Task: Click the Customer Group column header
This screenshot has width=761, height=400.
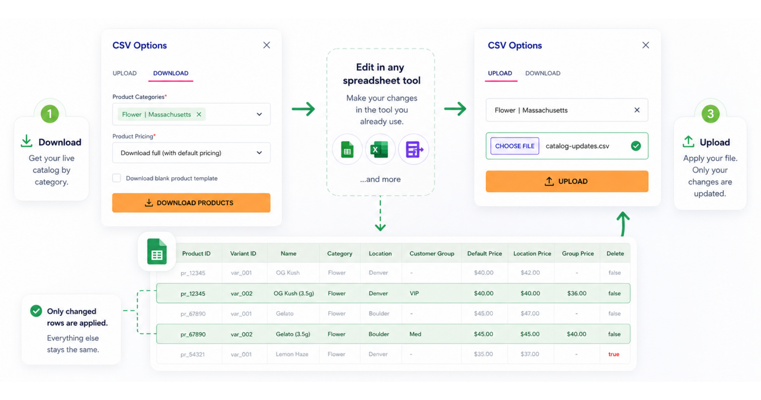Action: pos(432,253)
